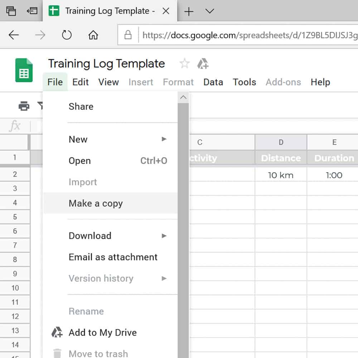Expand the Download submenu
358x358 pixels.
coord(110,236)
